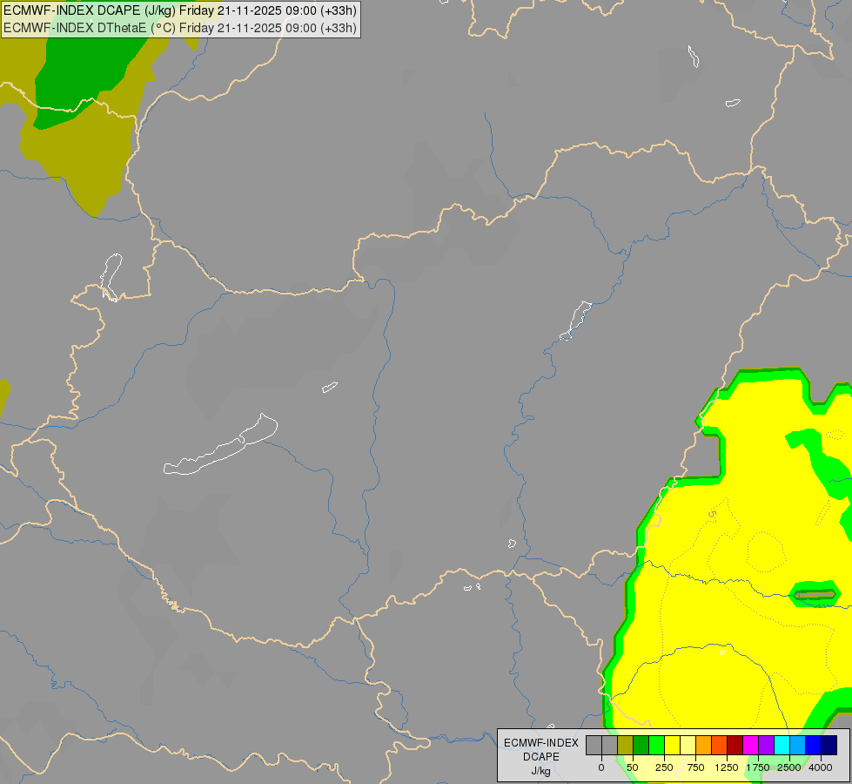Click the sky blue legend swatch
The height and width of the screenshot is (784, 852).
pos(798,745)
